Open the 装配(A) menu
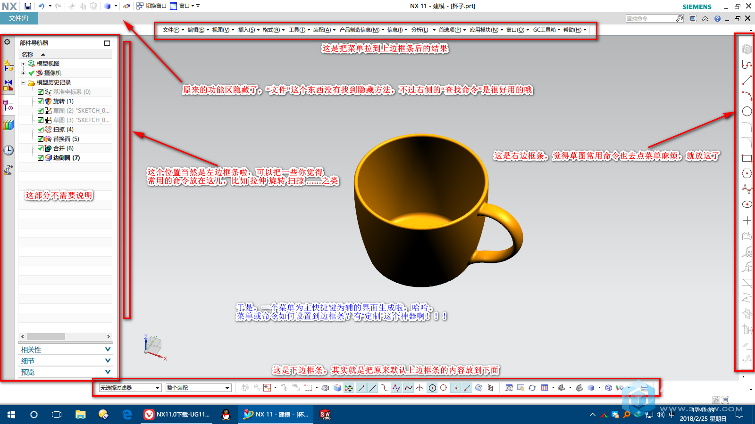This screenshot has width=755, height=424. (x=324, y=30)
